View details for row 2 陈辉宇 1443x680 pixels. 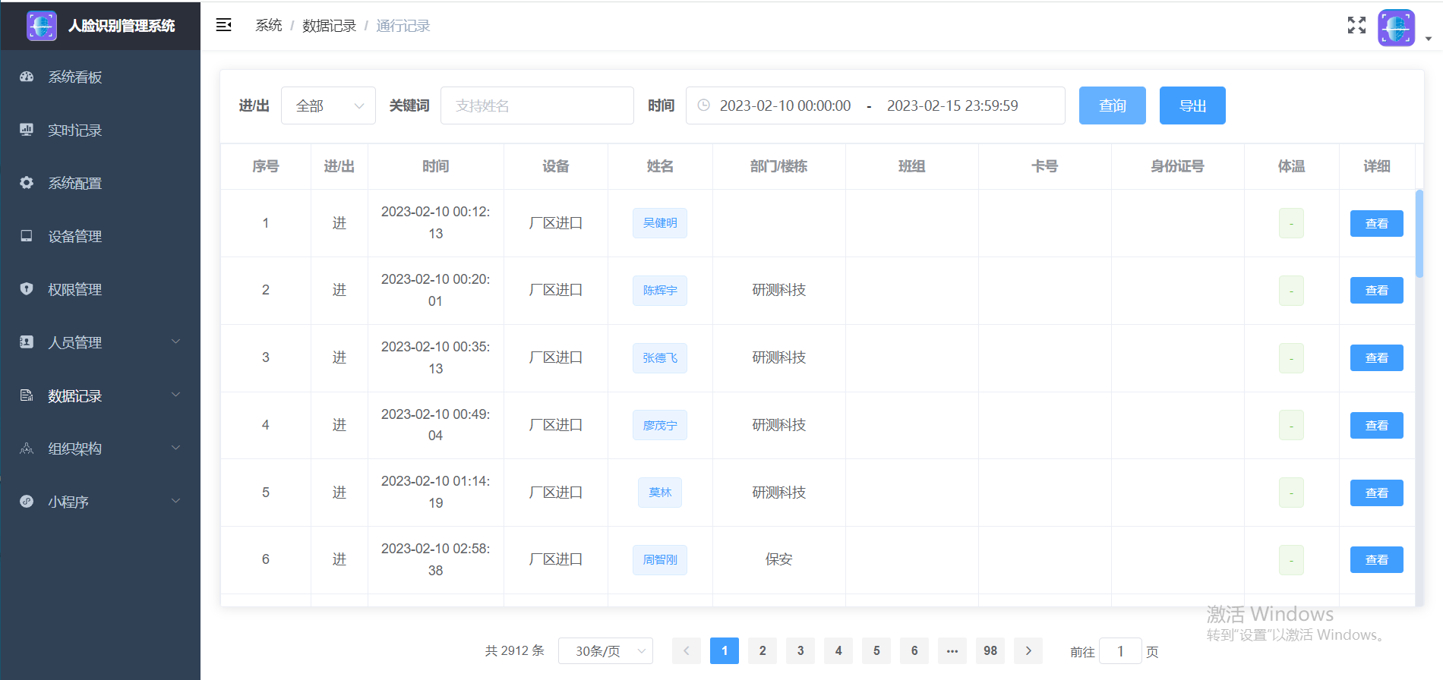pos(1376,291)
